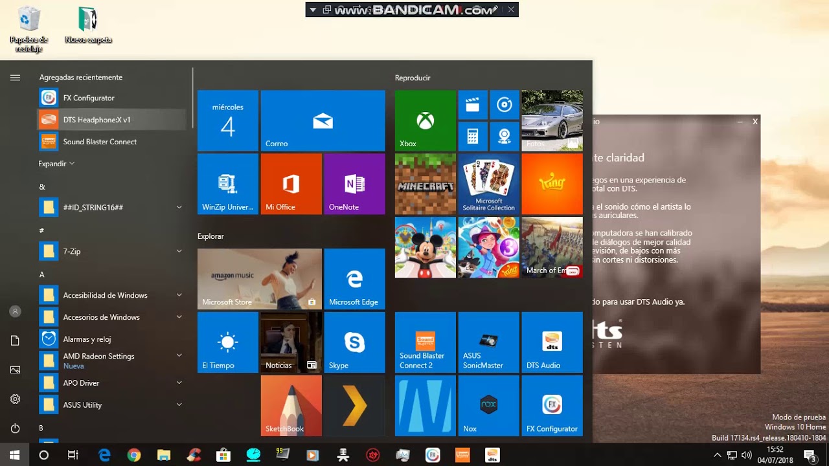Expand the recently added list with Expandir
The width and height of the screenshot is (829, 466).
(x=56, y=164)
